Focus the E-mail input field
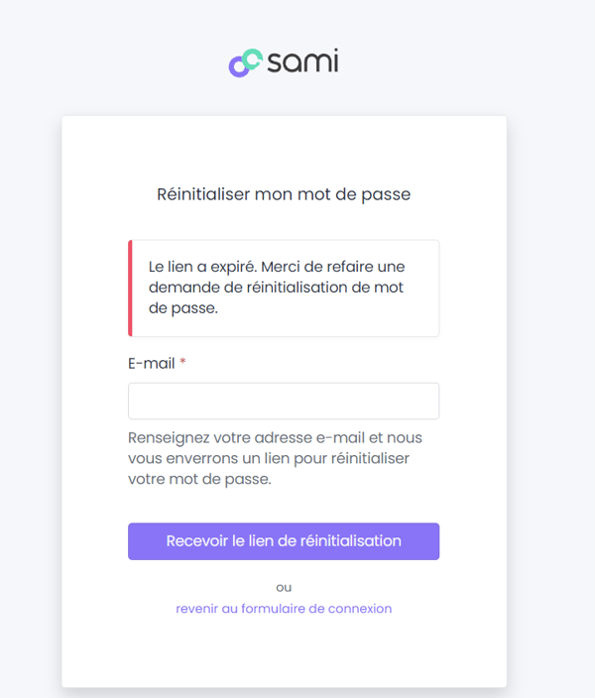Screen dimensions: 595x698 tap(284, 401)
